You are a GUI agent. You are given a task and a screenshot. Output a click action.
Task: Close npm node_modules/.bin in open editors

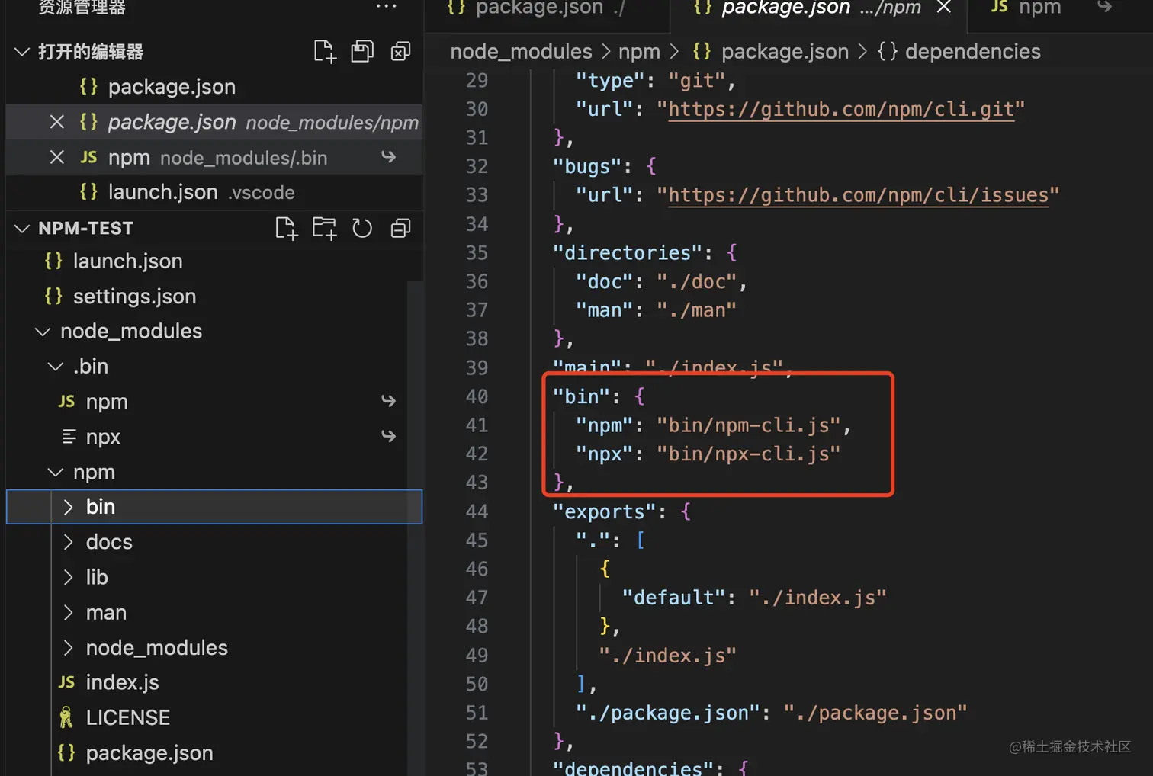click(x=56, y=157)
